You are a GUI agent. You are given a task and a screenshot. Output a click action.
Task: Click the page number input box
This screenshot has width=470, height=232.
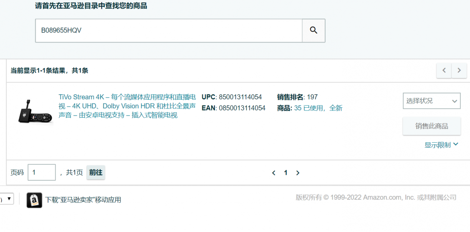42,172
